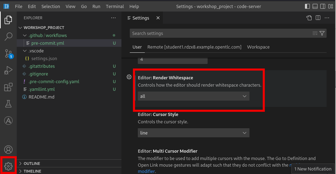This screenshot has height=174, width=336.
Task: Open the View menu
Action: click(x=70, y=6)
